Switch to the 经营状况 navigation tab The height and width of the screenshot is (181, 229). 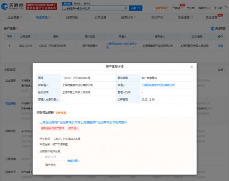pyautogui.click(x=128, y=17)
